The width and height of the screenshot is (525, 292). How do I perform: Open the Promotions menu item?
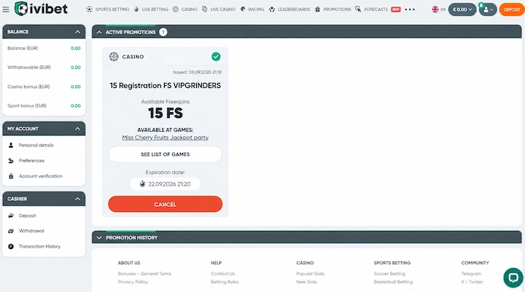coord(337,9)
